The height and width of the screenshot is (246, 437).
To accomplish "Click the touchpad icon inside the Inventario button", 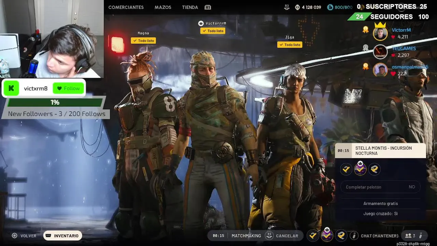I will click(48, 236).
